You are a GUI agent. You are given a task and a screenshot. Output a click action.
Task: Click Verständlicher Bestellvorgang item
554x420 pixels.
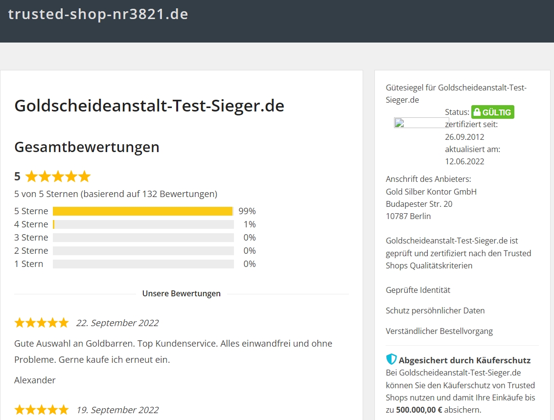[439, 331]
